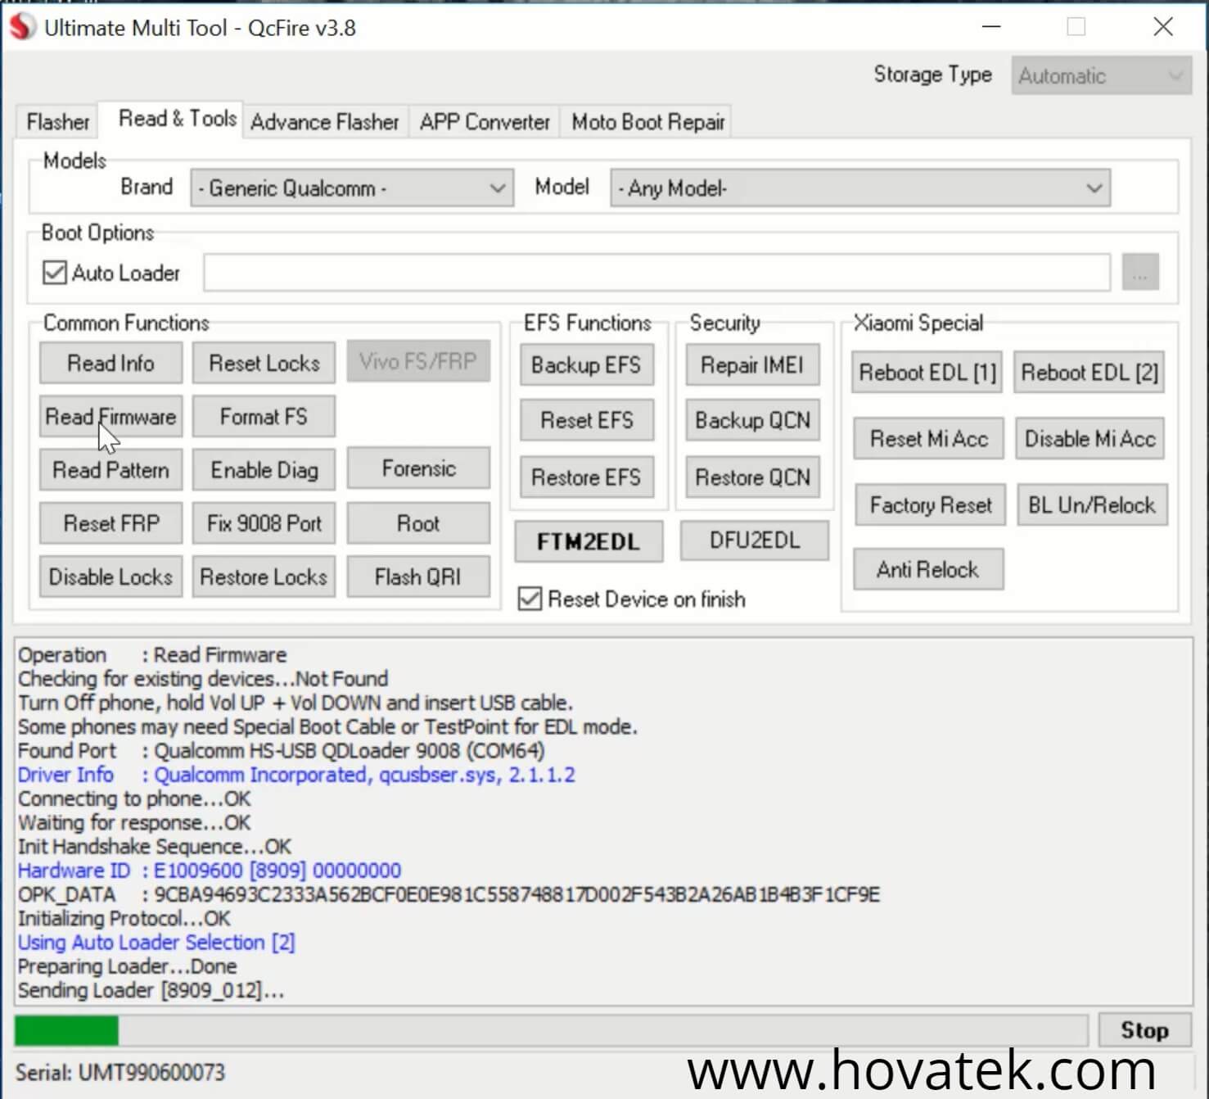This screenshot has width=1209, height=1099.
Task: Click the Fix 9008 Port button
Action: tap(264, 523)
